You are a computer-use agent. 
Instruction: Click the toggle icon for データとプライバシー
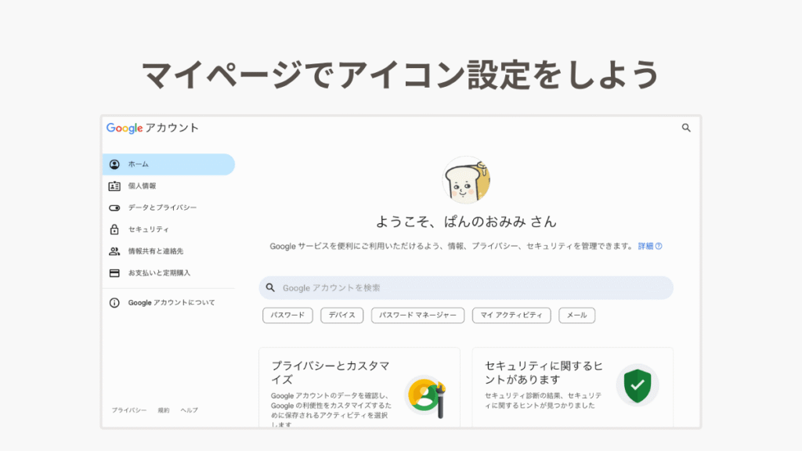[x=114, y=207]
